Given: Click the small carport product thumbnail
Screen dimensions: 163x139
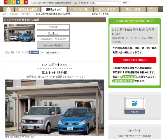Looking at the screenshot, I should [x=20, y=33].
